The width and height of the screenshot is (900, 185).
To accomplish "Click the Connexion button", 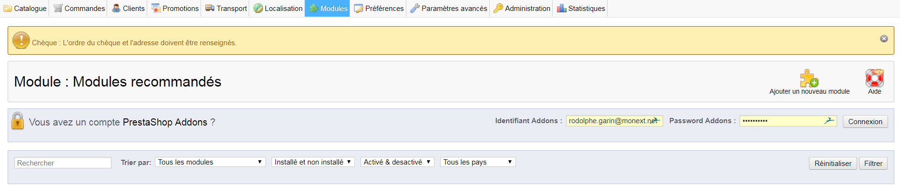I will point(865,122).
